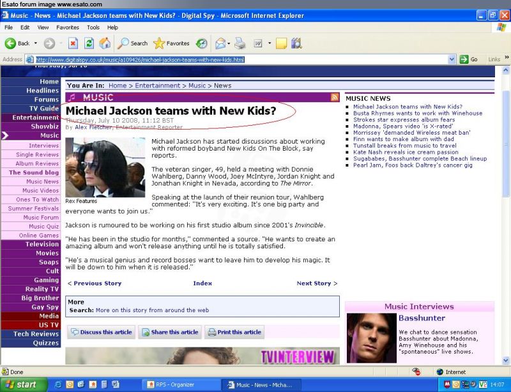
Task: Click the page scrollbar down arrow
Action: point(506,360)
